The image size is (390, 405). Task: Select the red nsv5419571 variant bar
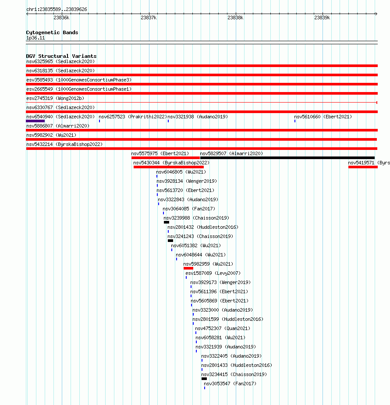pos(363,167)
